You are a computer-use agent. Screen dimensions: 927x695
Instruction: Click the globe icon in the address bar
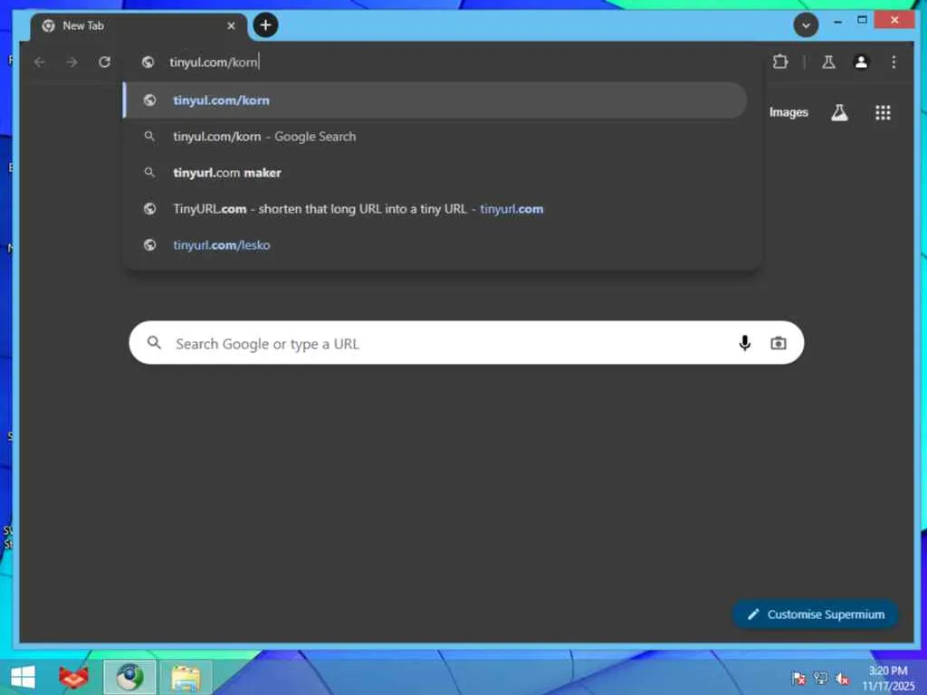click(148, 62)
